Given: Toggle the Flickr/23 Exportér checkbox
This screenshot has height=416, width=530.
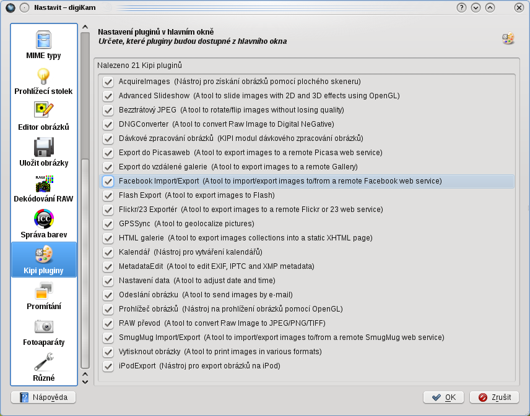Looking at the screenshot, I should pos(108,210).
